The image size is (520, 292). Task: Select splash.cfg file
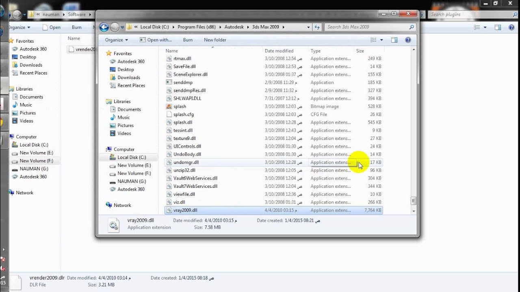click(273, 114)
